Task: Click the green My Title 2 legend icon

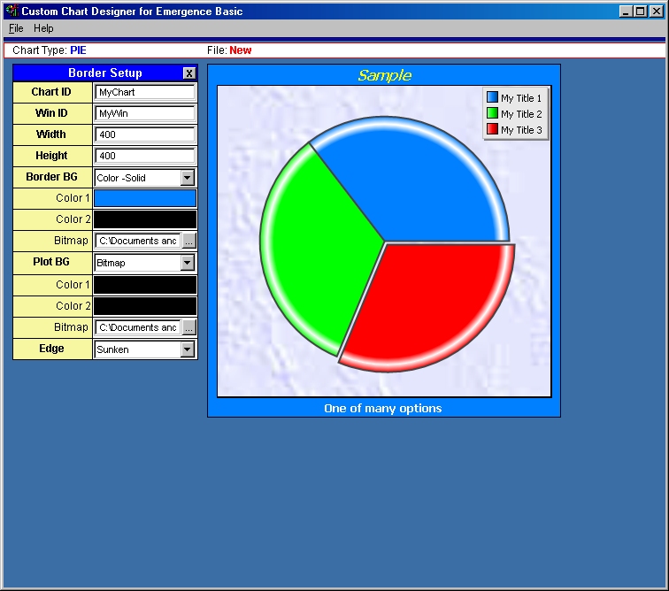Action: coord(492,113)
